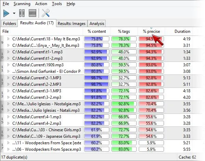This screenshot has width=205, height=161.
Task: Expand the Julio Iglesias - Nostalgie.mp3 row
Action: click(8, 104)
